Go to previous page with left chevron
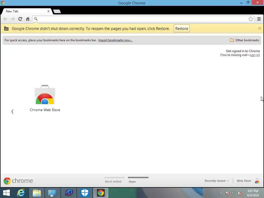 click(12, 111)
